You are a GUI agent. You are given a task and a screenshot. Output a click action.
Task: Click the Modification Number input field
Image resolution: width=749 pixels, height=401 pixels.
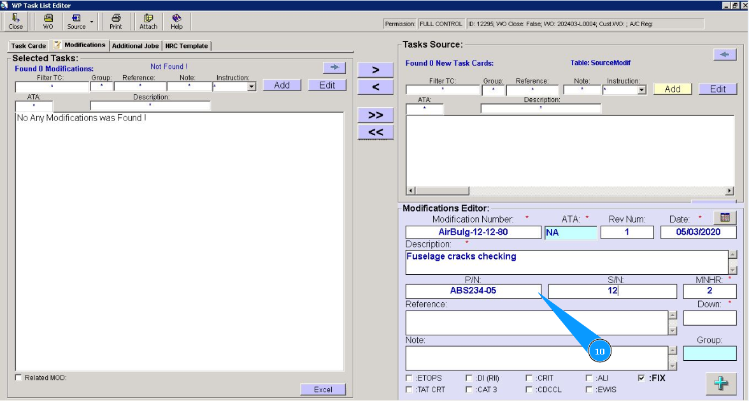pos(473,232)
